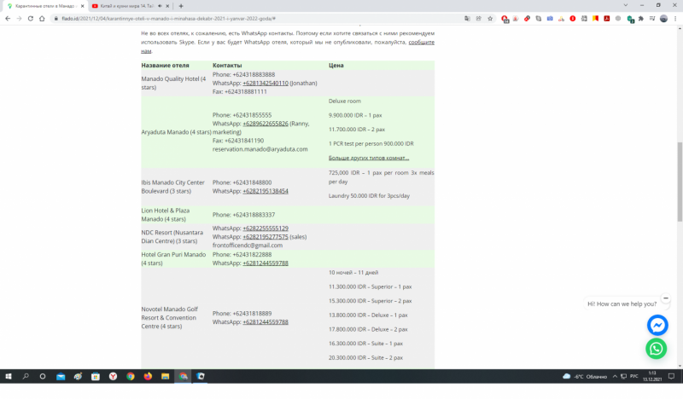Image resolution: width=683 pixels, height=399 pixels.
Task: Launch Yandex Browser from taskbar
Action: coord(113,376)
